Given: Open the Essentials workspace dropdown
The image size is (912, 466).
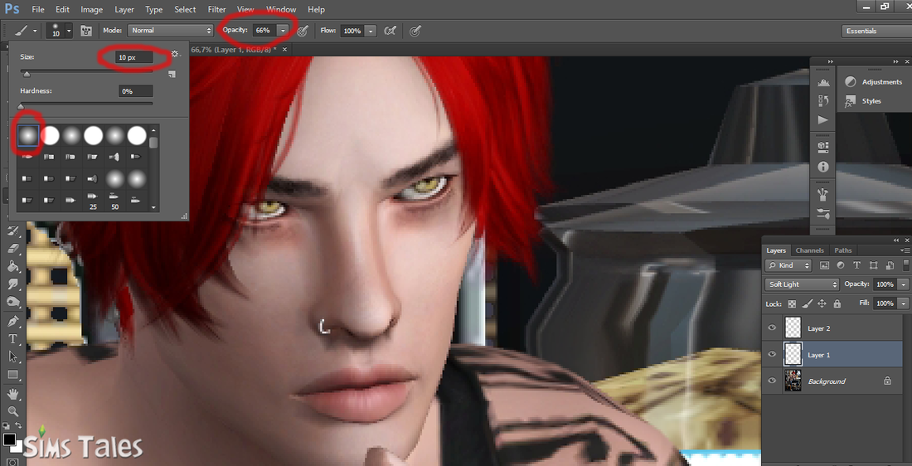Looking at the screenshot, I should [876, 31].
